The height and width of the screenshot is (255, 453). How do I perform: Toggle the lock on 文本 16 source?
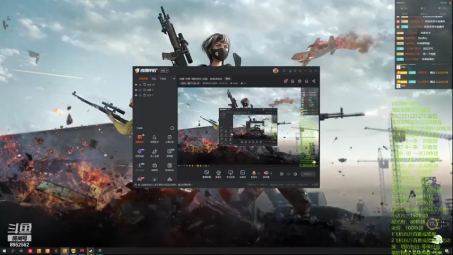pyautogui.click(x=140, y=84)
